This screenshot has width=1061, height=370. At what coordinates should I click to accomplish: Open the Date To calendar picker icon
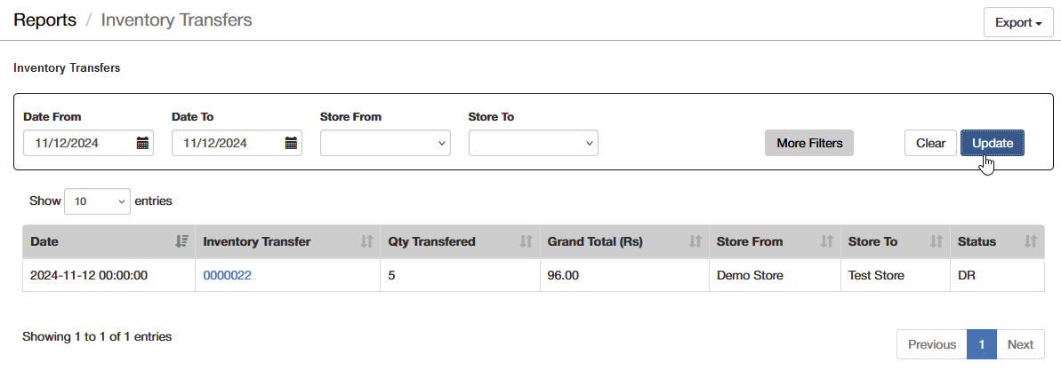coord(291,143)
